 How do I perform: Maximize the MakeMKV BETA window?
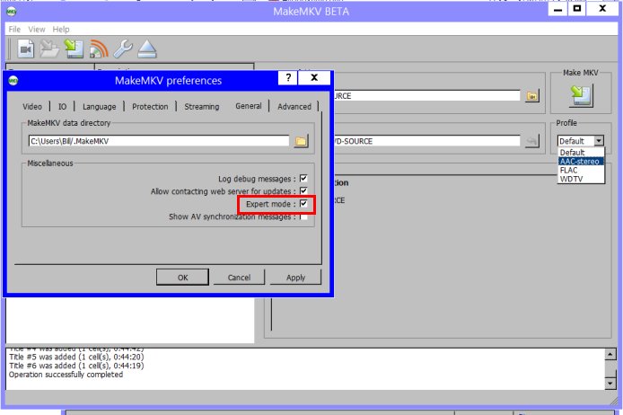pos(577,9)
